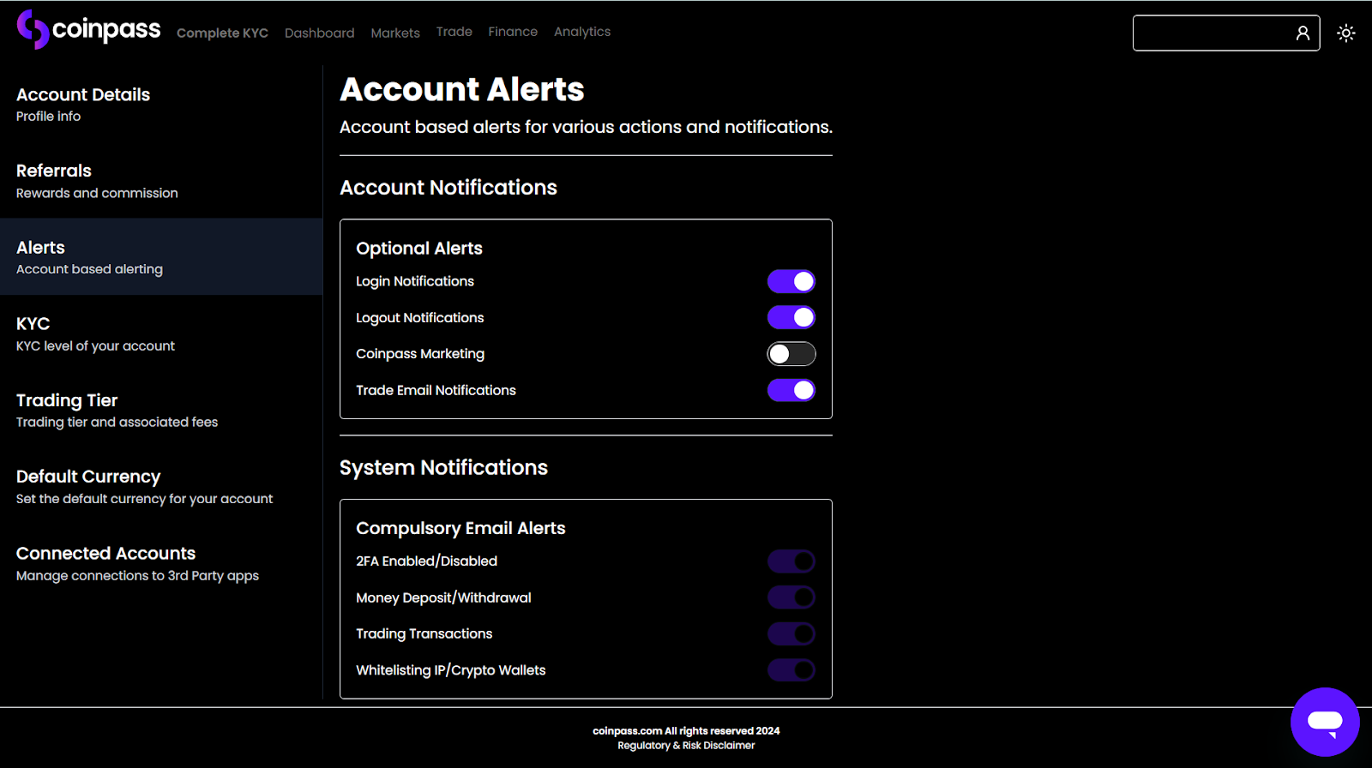Open the live chat bubble
The width and height of the screenshot is (1372, 768).
tap(1324, 722)
